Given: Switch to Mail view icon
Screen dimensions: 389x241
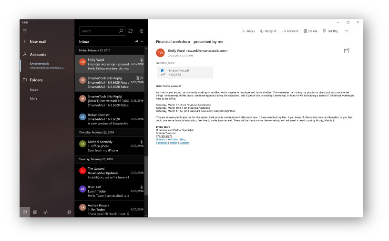Looking at the screenshot, I should [25, 212].
